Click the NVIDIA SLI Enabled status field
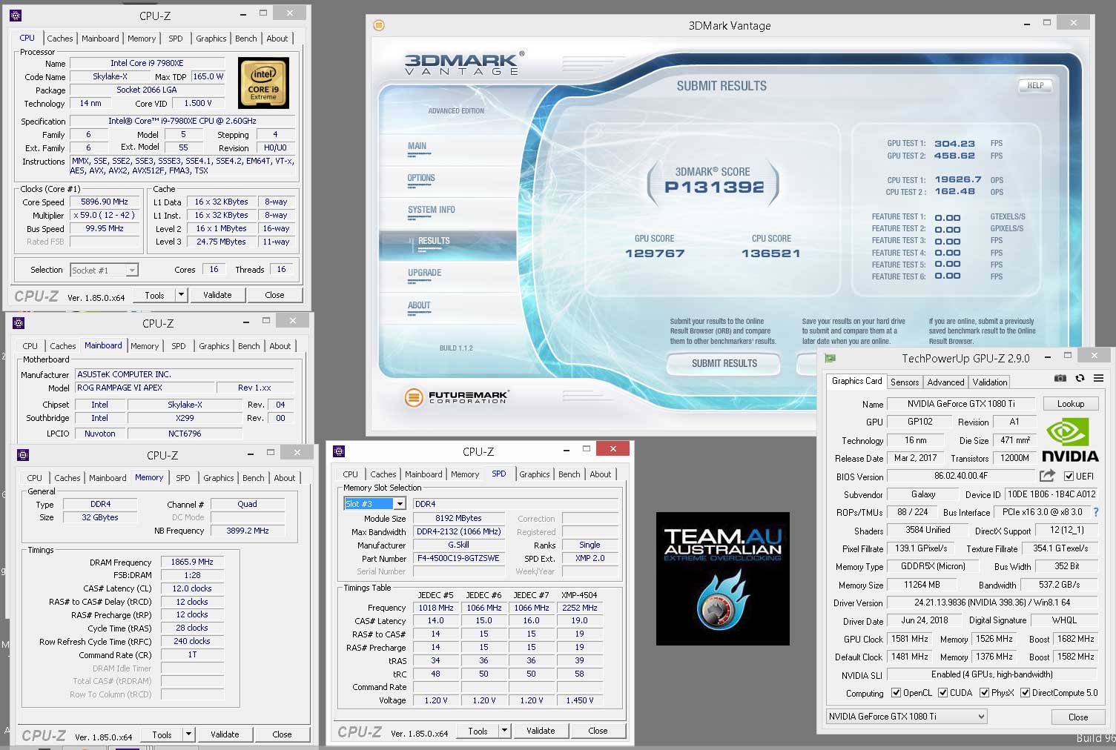The image size is (1116, 750). pos(992,674)
